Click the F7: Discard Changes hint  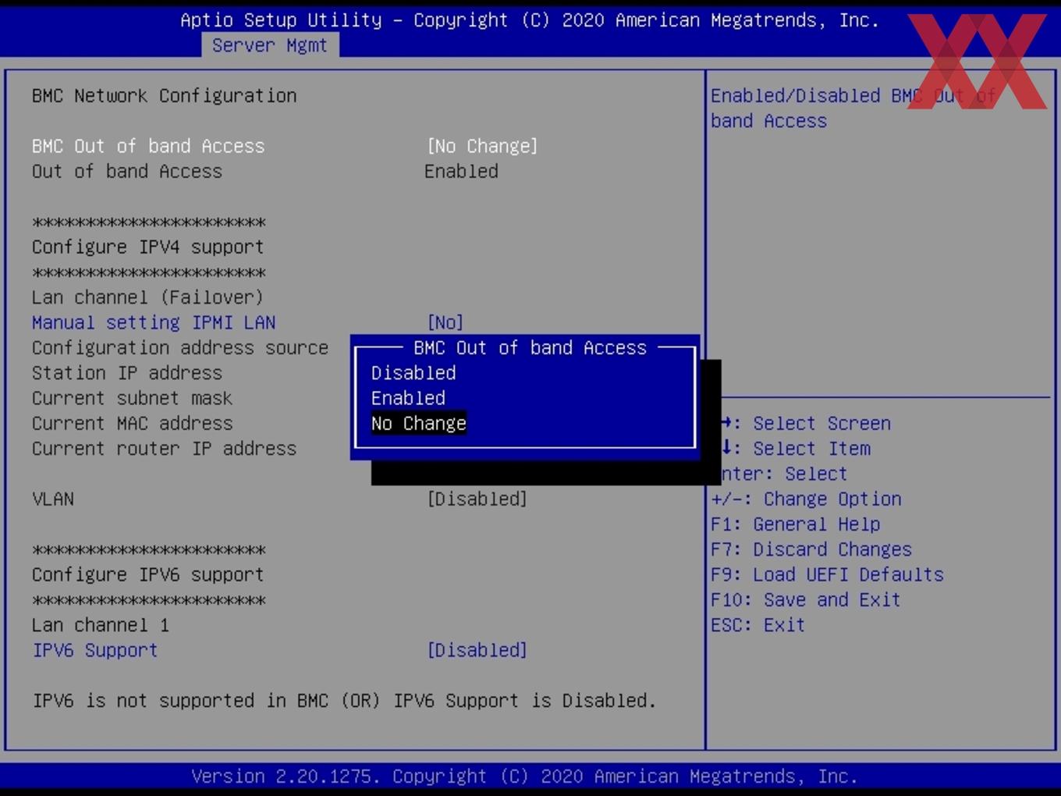(x=811, y=549)
